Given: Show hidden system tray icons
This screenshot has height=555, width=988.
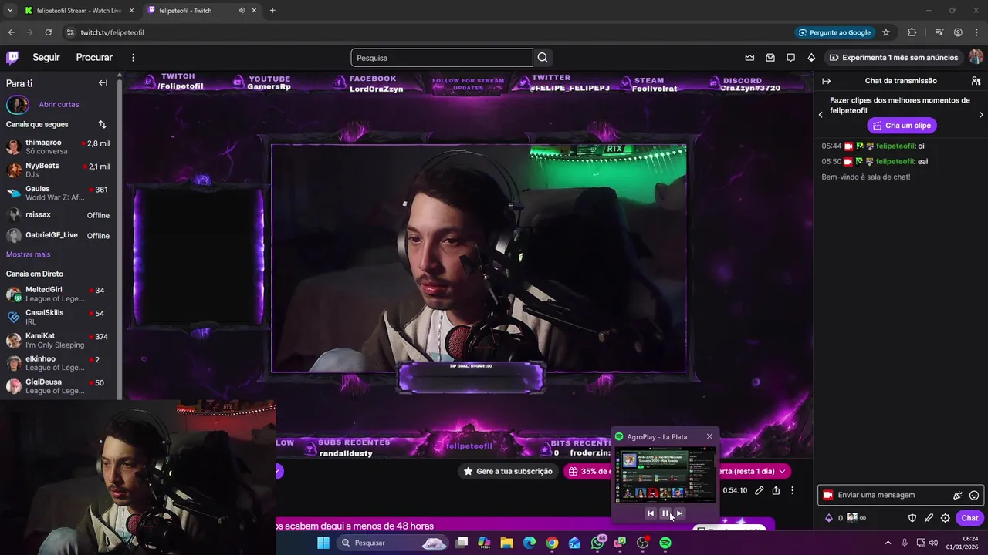Looking at the screenshot, I should (x=888, y=543).
